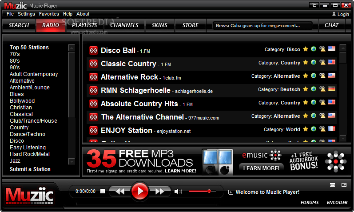Click the French flag on ENJOY Station
This screenshot has width=354, height=212.
click(332, 129)
